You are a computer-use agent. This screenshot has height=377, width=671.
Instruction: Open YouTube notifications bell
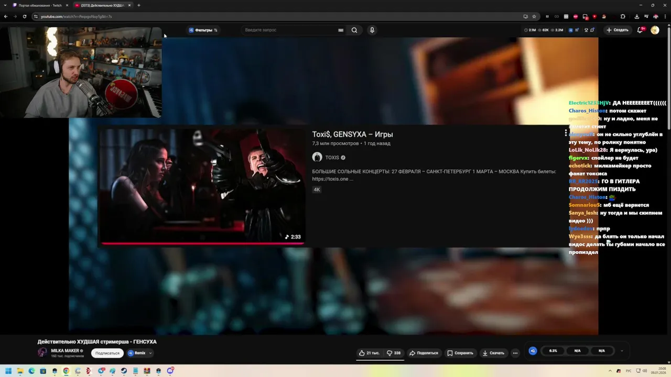pos(640,30)
